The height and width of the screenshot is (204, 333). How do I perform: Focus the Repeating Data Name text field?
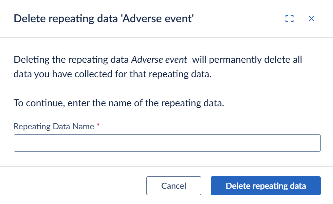pos(167,143)
